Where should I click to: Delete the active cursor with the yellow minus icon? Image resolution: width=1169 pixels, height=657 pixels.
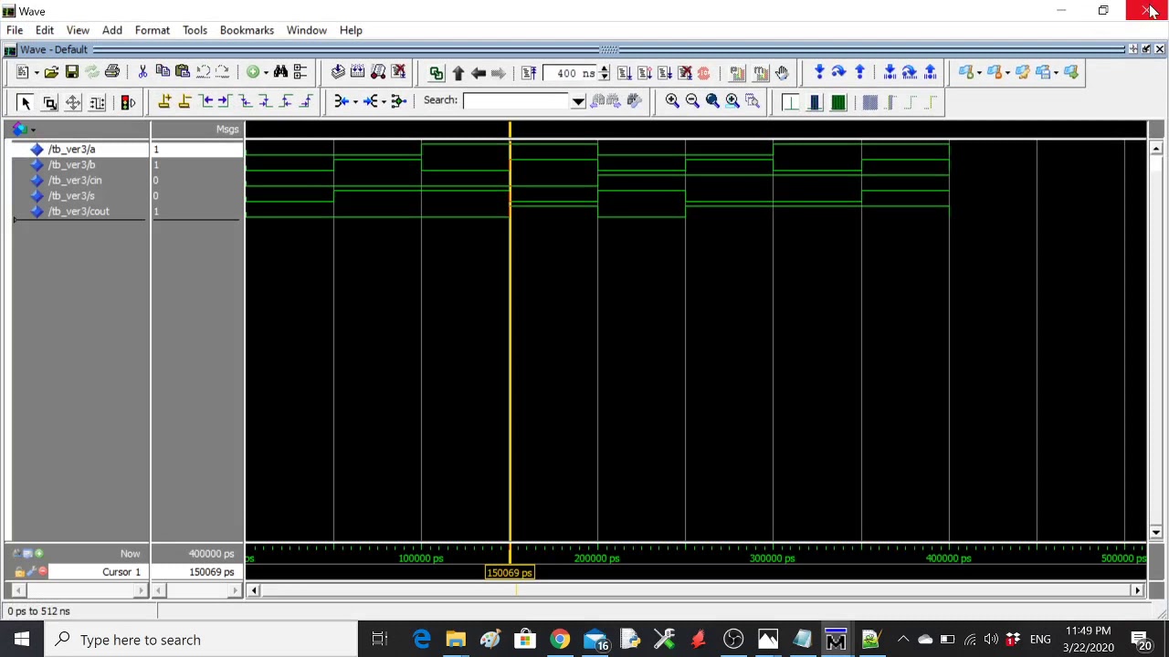click(x=184, y=101)
